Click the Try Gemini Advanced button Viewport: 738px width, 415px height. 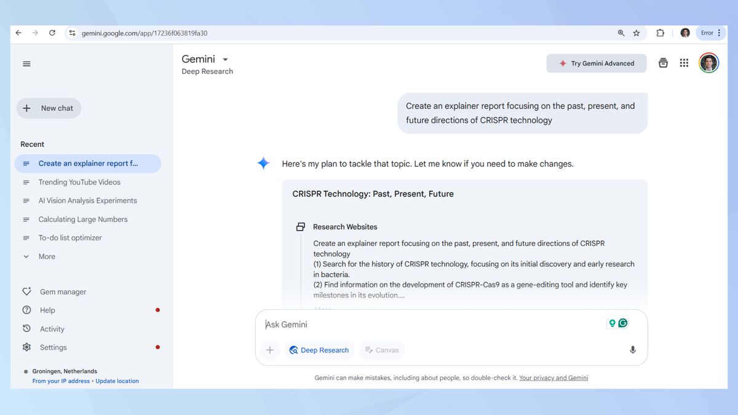(596, 63)
